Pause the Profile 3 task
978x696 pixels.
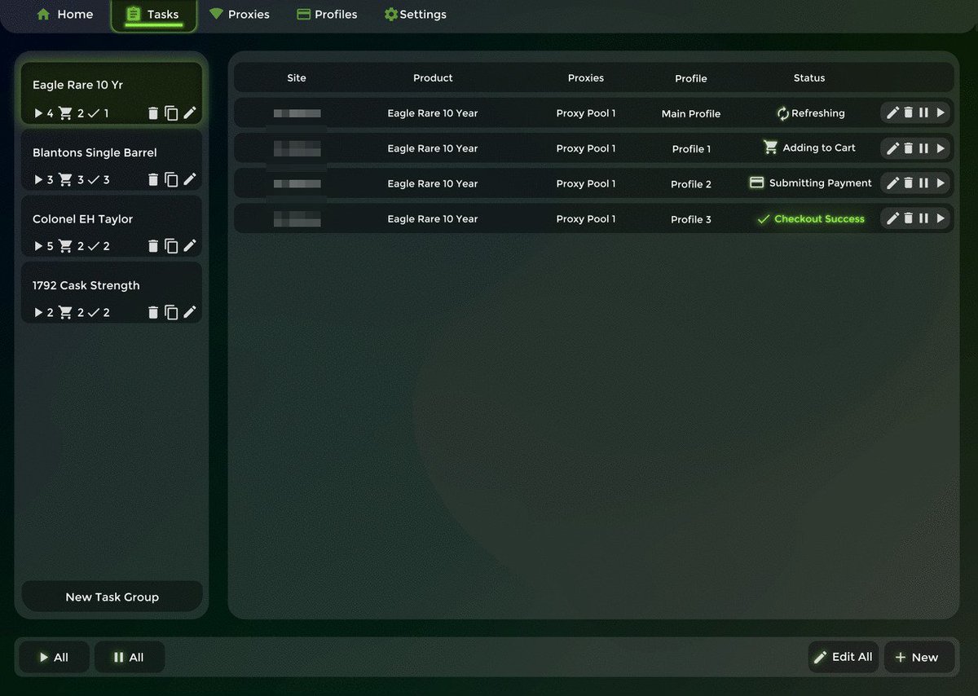923,218
